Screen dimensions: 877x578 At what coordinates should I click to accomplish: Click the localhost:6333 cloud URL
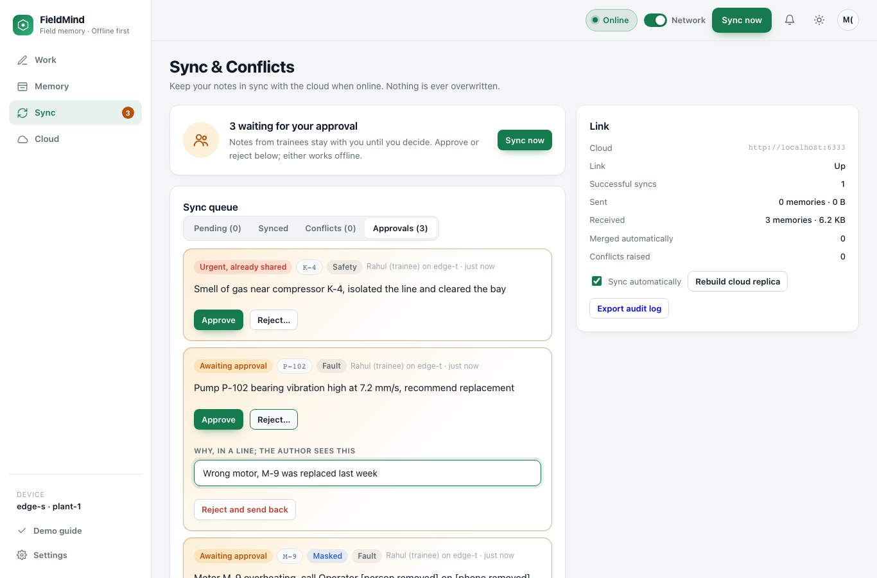(x=797, y=148)
